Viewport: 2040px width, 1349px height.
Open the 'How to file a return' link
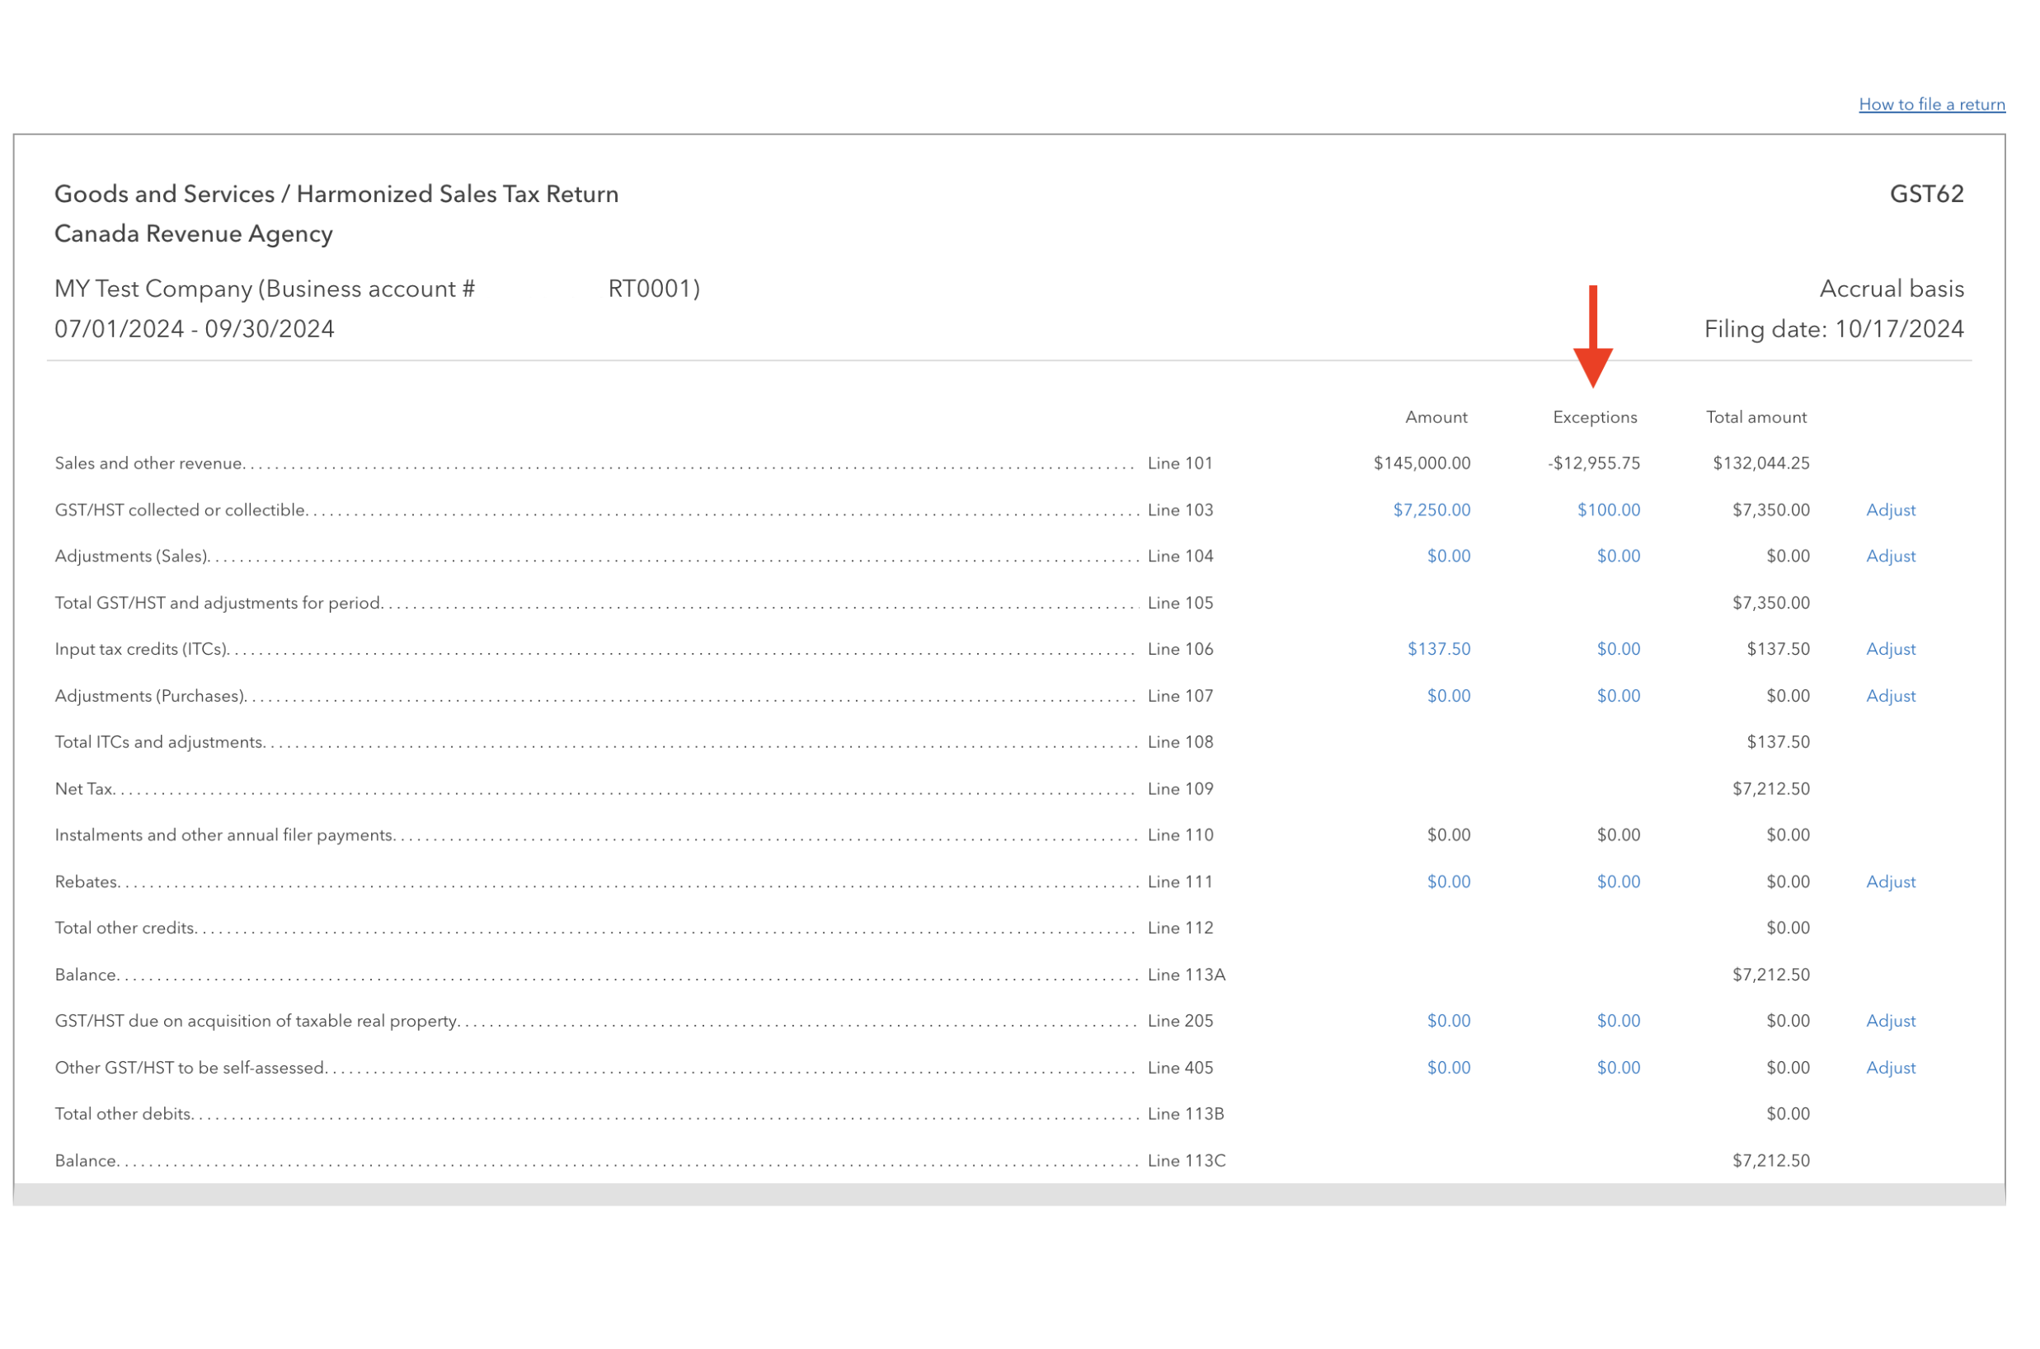coord(1932,104)
